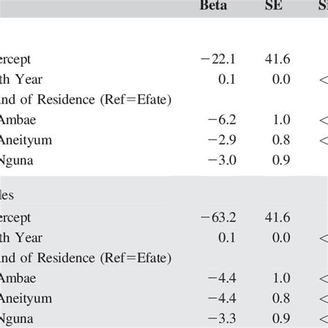Select the intercept Beta value −22.1
Viewport: 328px width, 328px height.
click(x=218, y=60)
